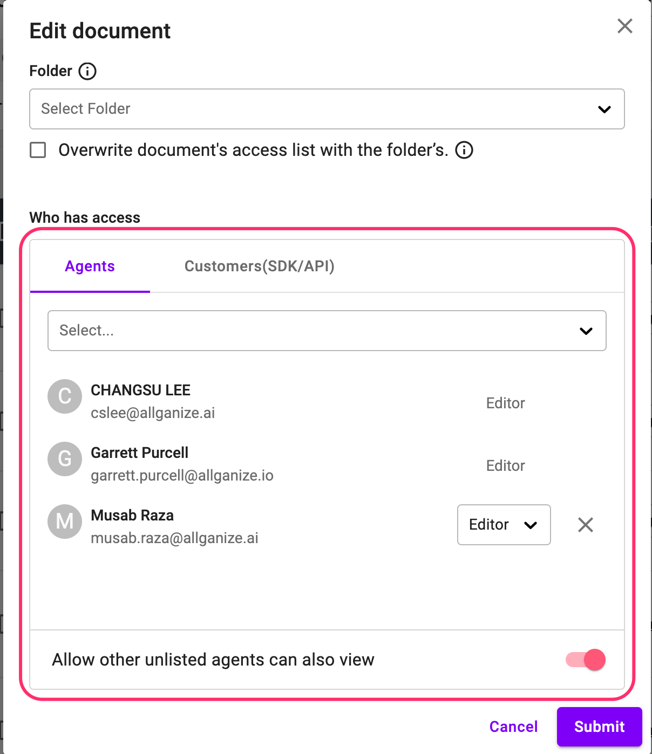Expand the agent Select dropdown
Screen dimensions: 652x754
pos(327,331)
